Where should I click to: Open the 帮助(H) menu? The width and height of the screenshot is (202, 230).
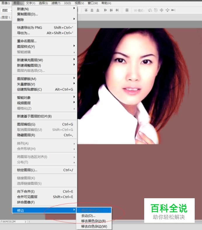coord(106,3)
